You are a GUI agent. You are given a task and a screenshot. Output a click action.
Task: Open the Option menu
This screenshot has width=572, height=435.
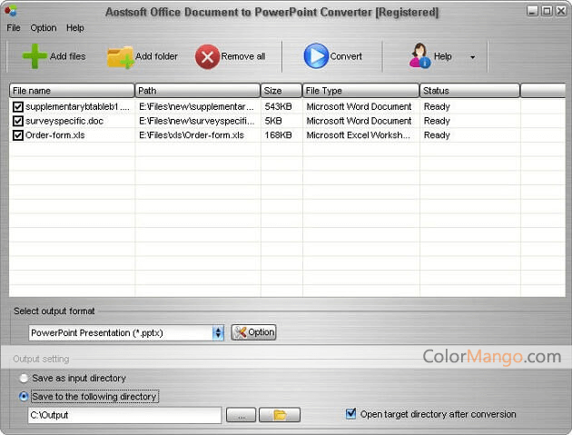coord(44,28)
